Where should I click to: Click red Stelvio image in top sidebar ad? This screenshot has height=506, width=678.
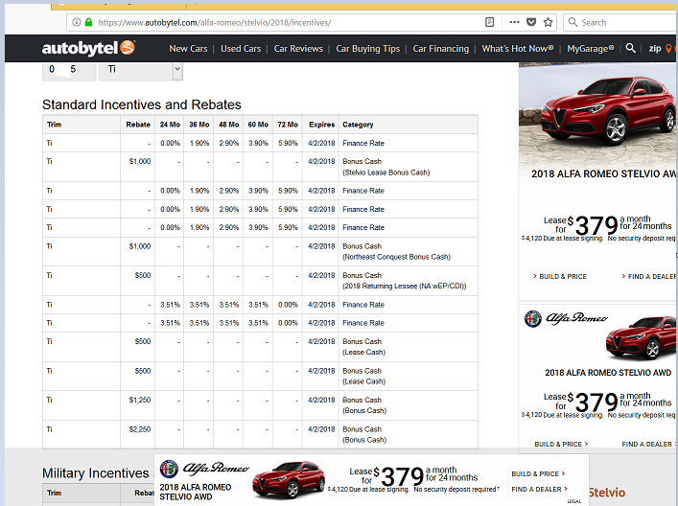point(607,111)
